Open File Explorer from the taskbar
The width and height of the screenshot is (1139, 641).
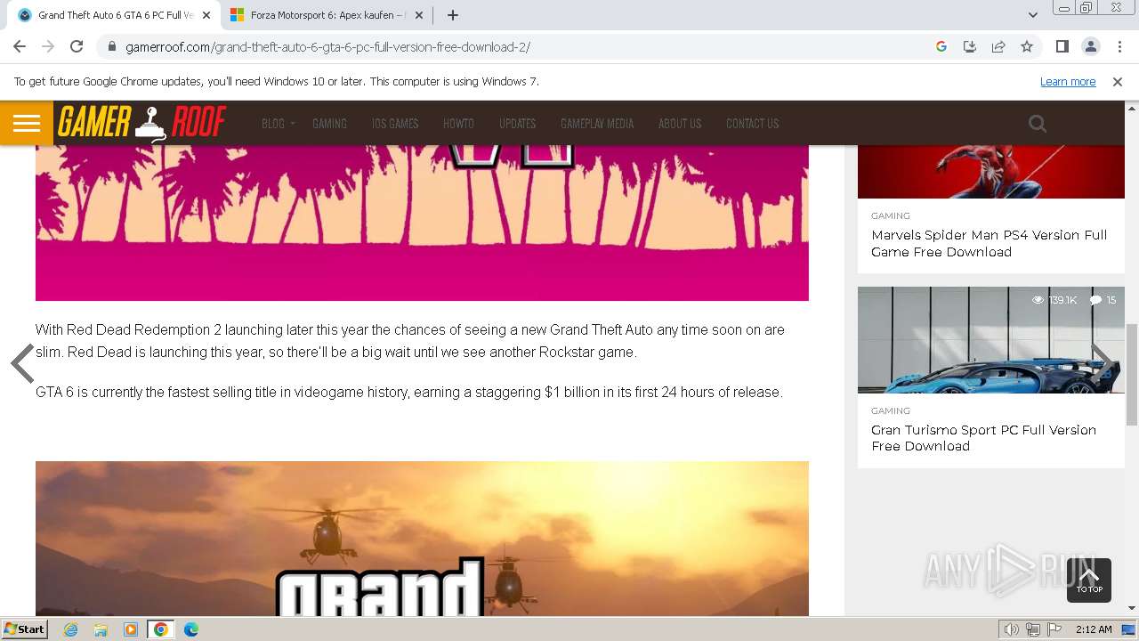pyautogui.click(x=101, y=629)
